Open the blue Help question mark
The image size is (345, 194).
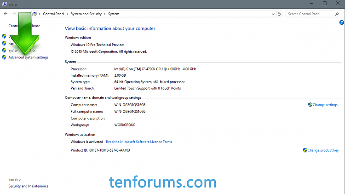(341, 23)
